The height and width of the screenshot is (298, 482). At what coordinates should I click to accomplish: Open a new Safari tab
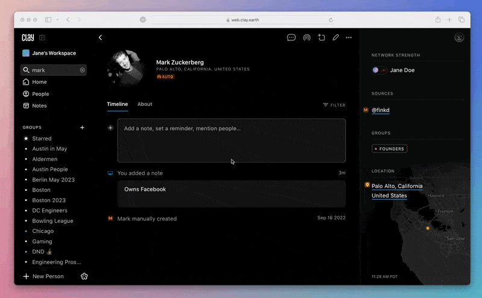449,20
